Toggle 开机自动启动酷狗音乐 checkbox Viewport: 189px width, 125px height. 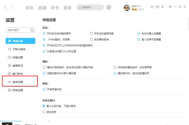coord(44,33)
